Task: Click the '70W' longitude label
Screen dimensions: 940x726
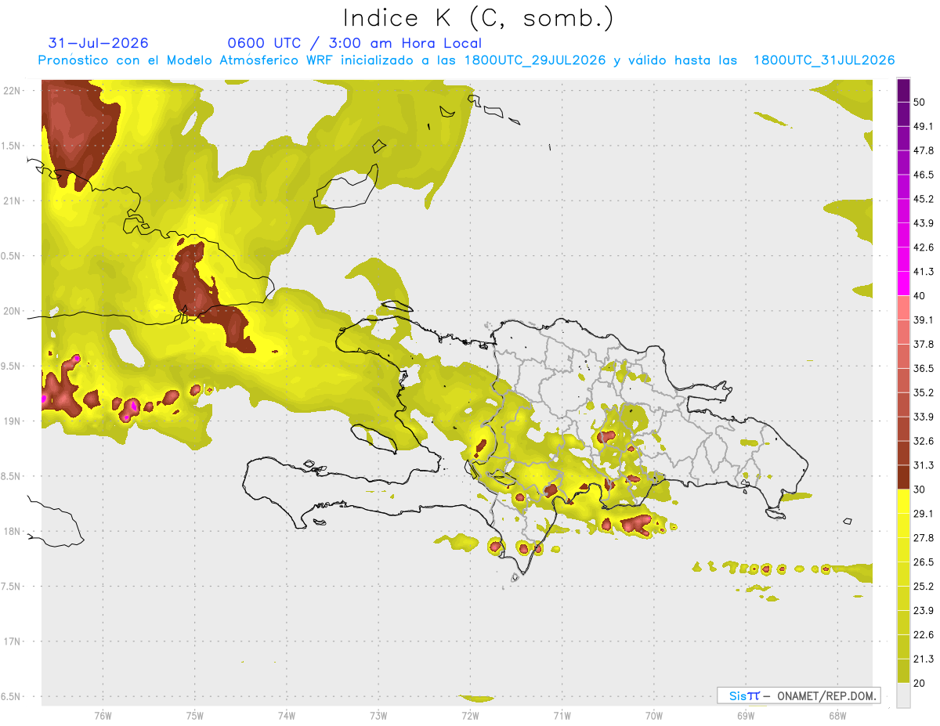Action: click(654, 715)
